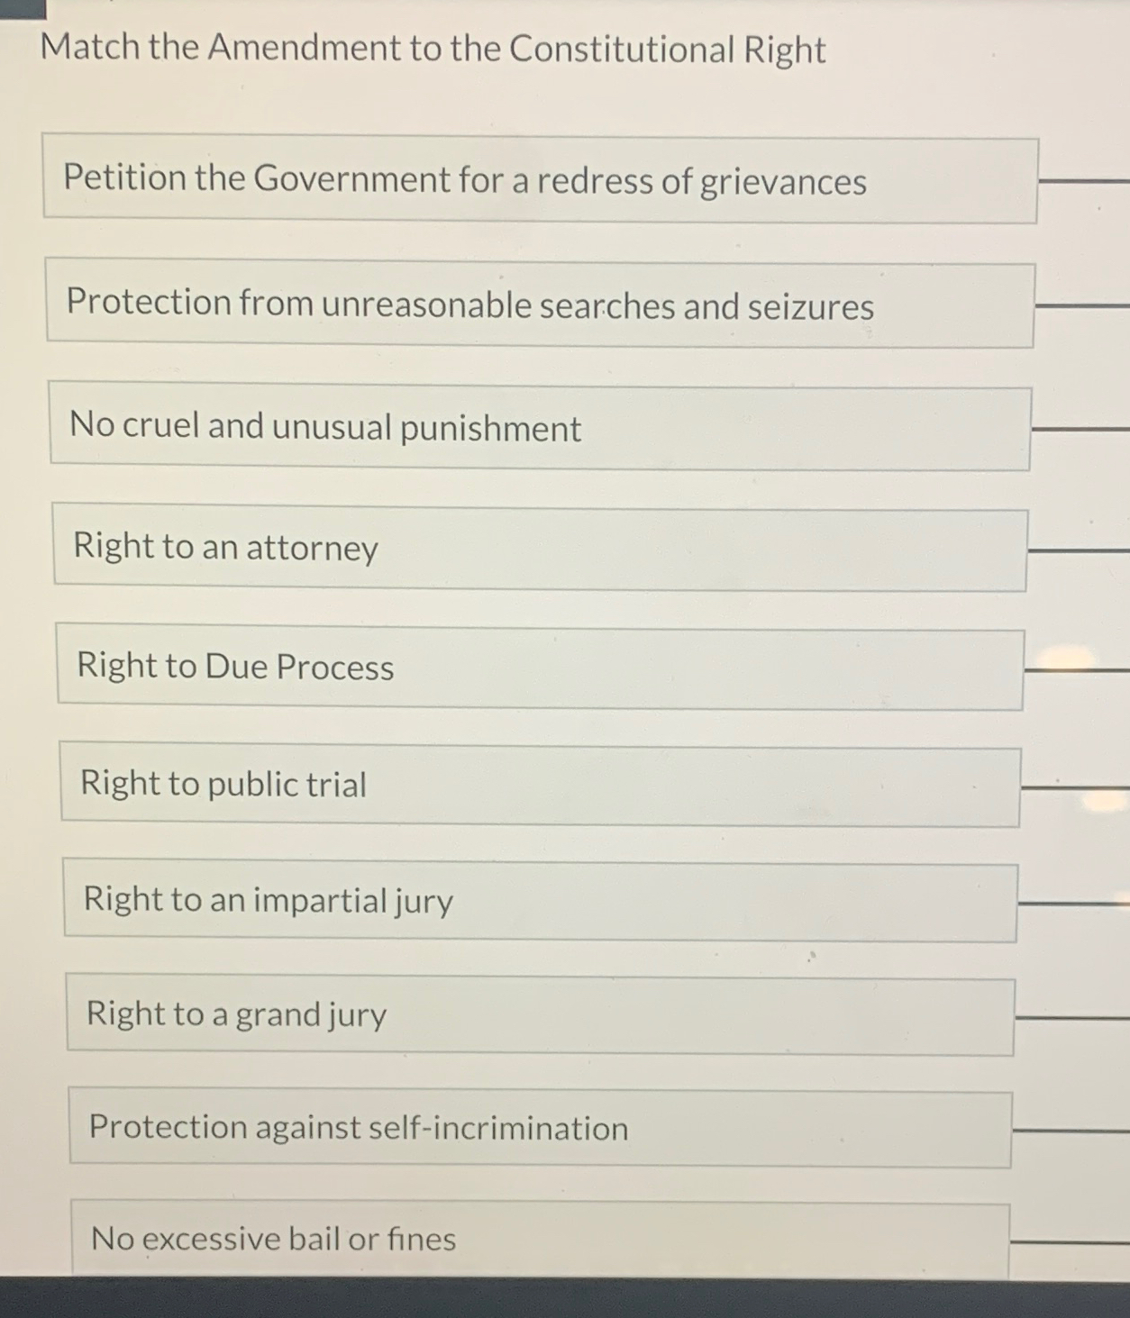
Task: Click the 'Right to Due Process' item
Action: pyautogui.click(x=541, y=667)
